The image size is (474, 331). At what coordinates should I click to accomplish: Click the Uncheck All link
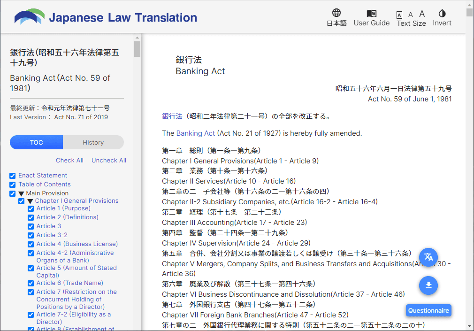tap(109, 161)
